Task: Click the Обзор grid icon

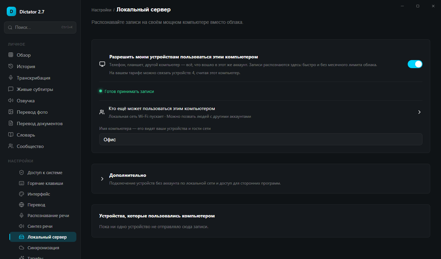Action: [11, 55]
